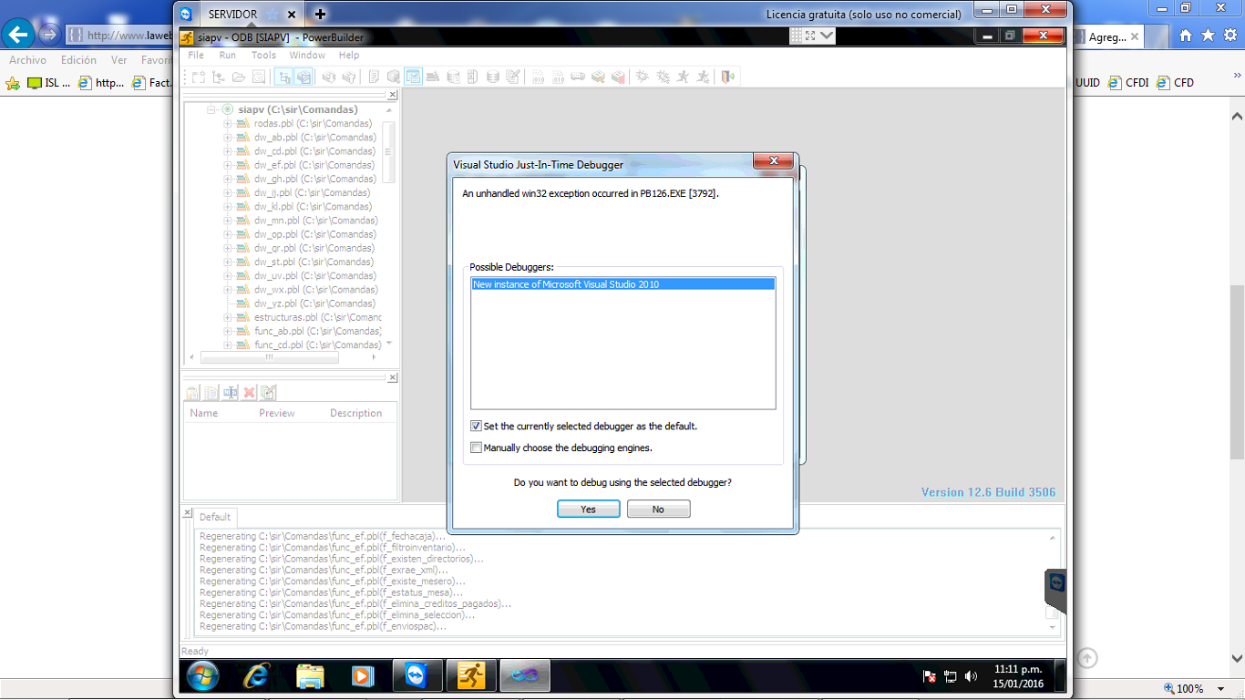Expand the dw_kl.pbl library node
Image resolution: width=1245 pixels, height=700 pixels.
(228, 207)
